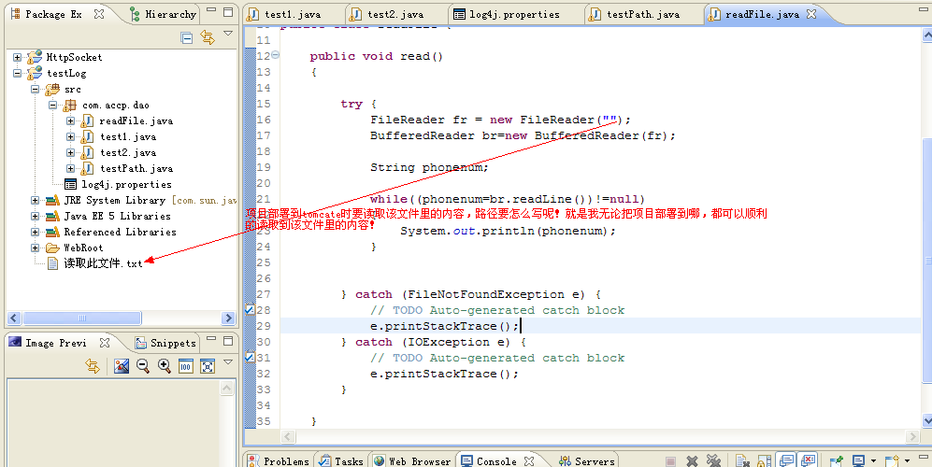
Task: Click Collapse All in Package Explorer toolbar
Action: 187,37
